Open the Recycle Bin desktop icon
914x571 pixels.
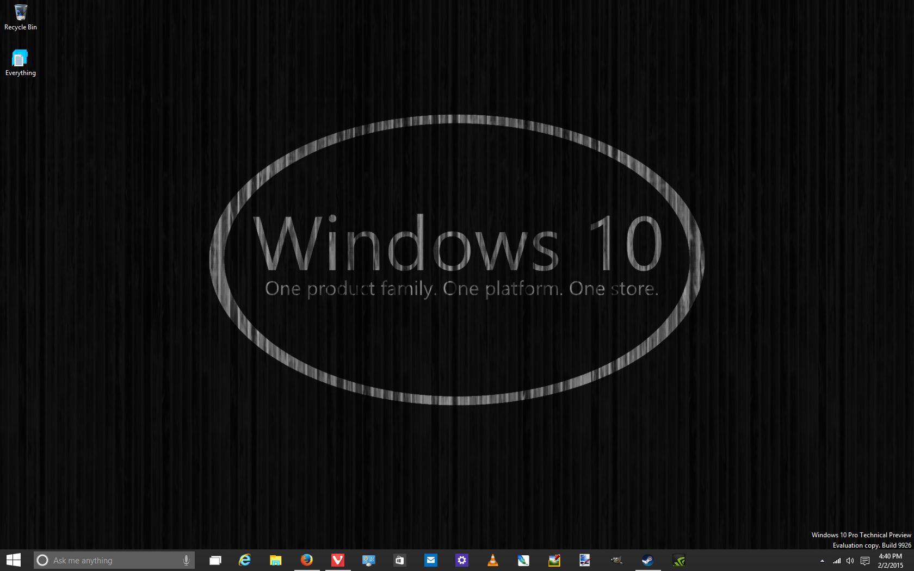tap(21, 17)
